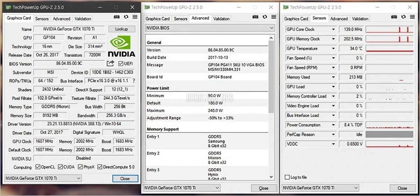Click the gray PerfCap Reason bar
The image size is (420, 196).
pyautogui.click(x=390, y=134)
